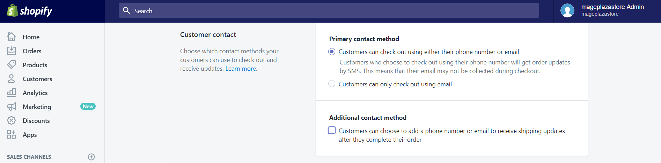Select the Marketing megaphone icon
The height and width of the screenshot is (163, 661).
[12, 107]
